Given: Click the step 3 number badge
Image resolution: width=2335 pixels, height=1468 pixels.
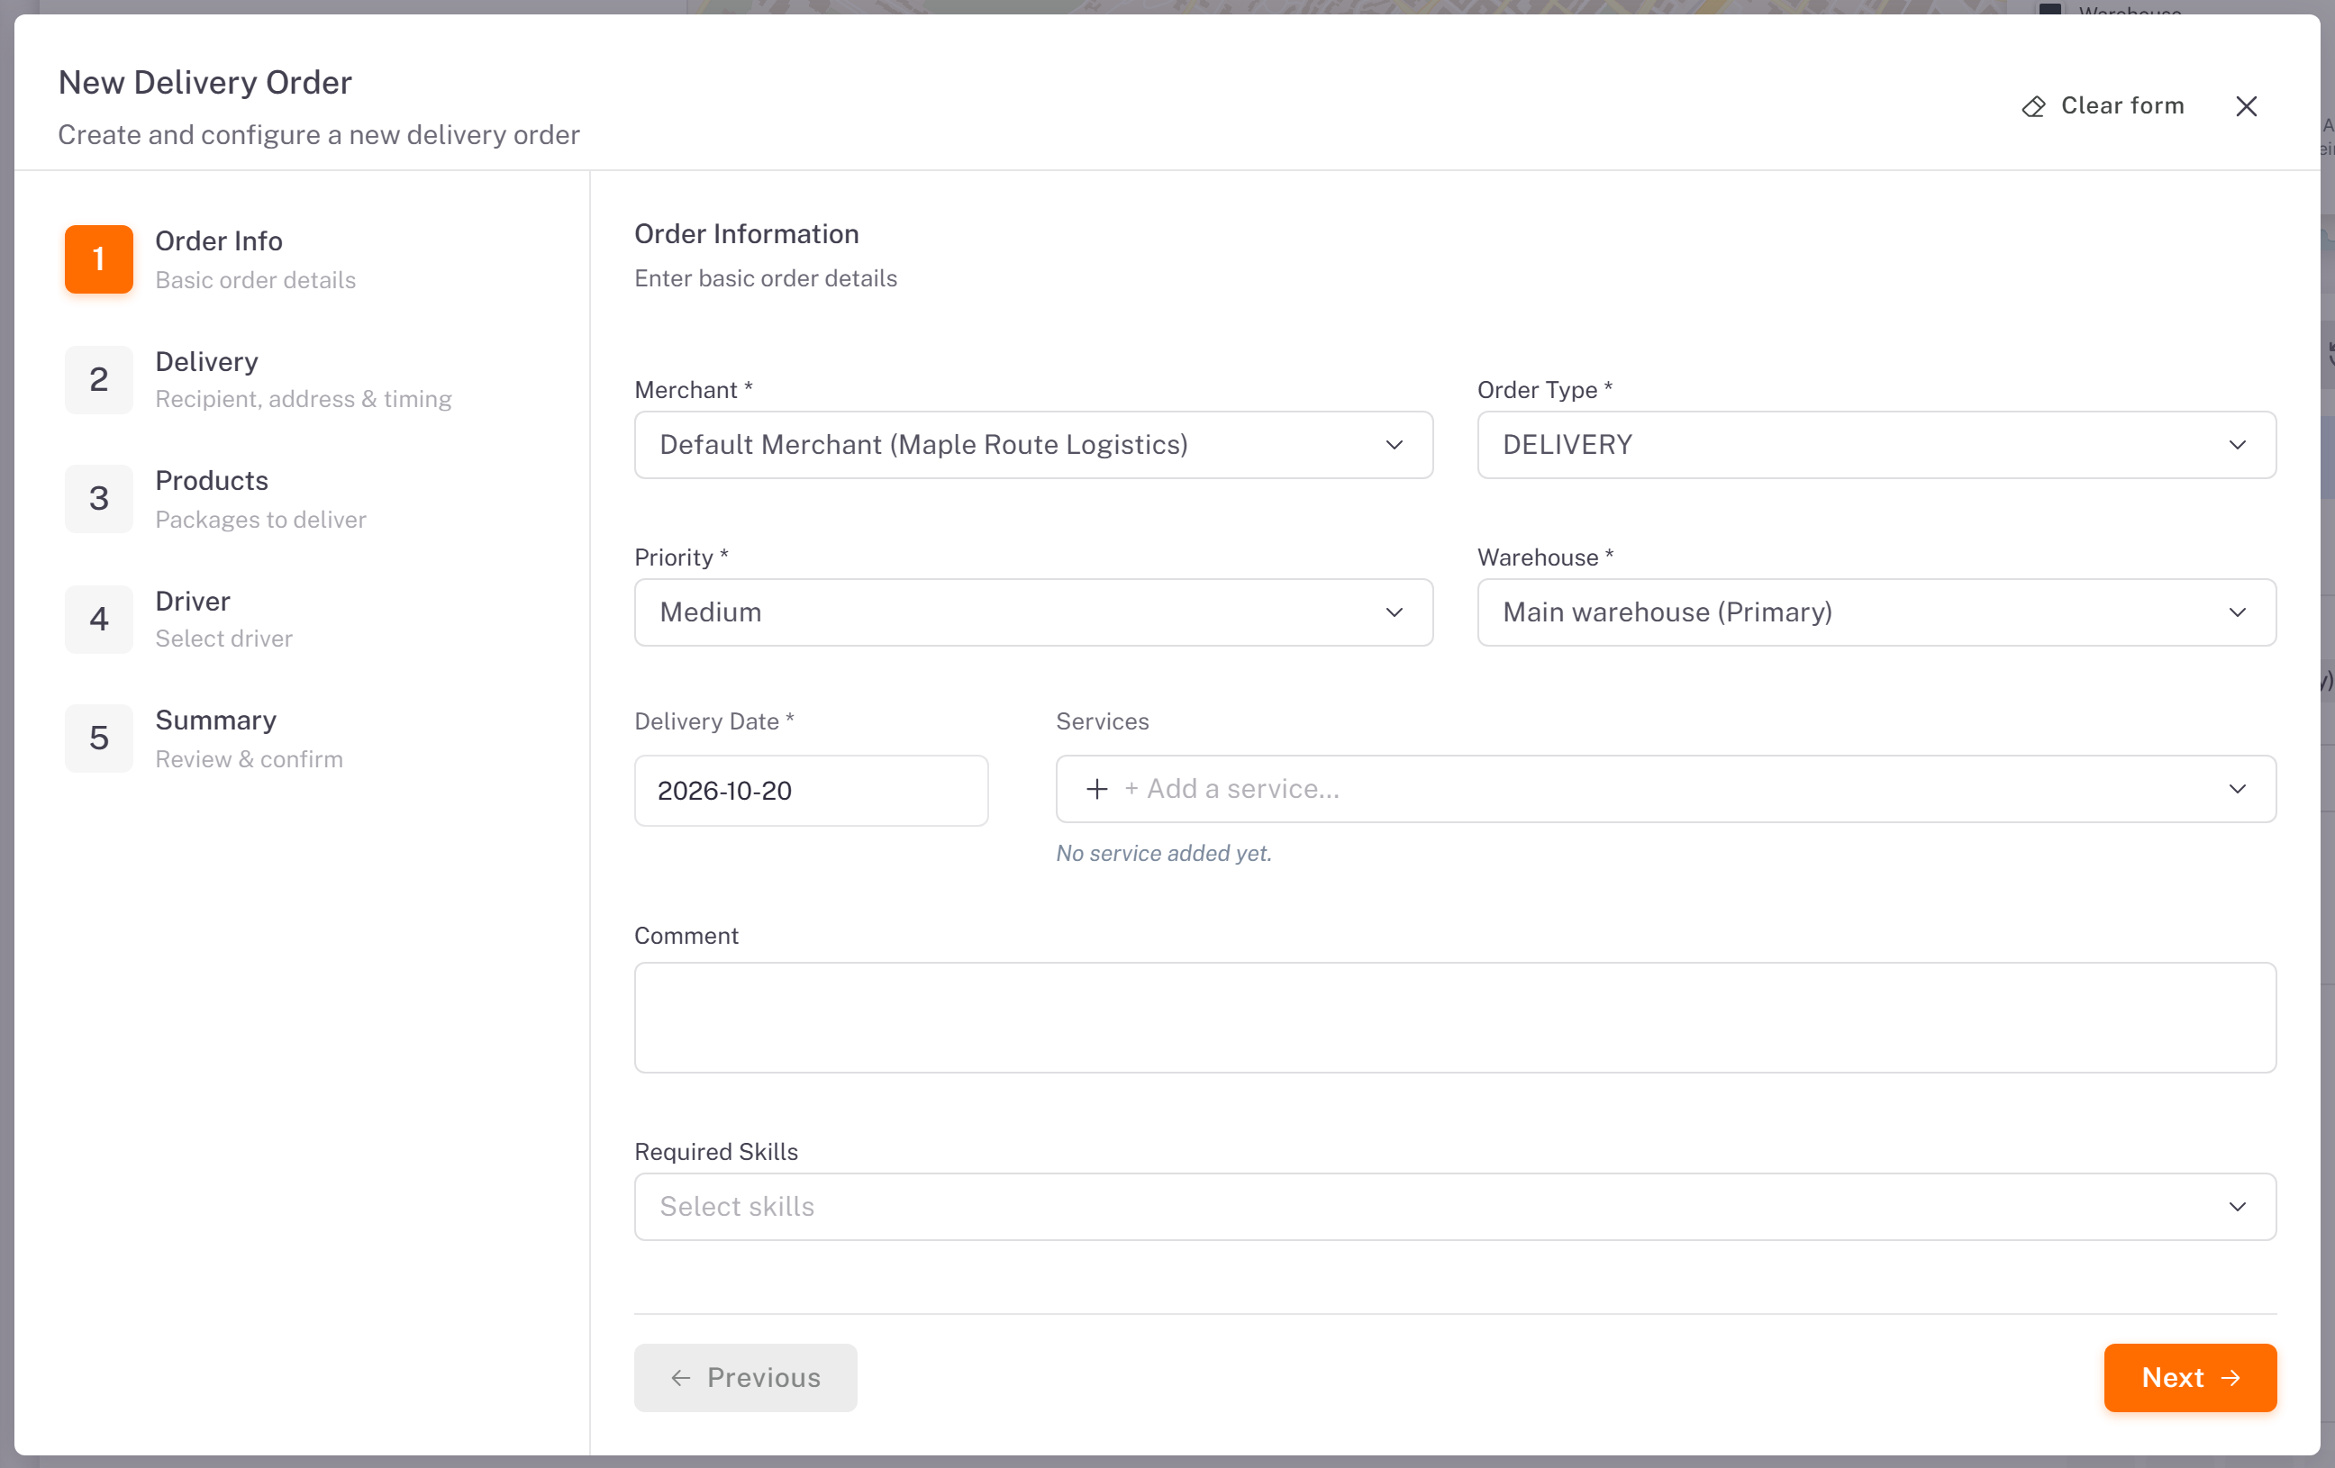Looking at the screenshot, I should pos(99,498).
